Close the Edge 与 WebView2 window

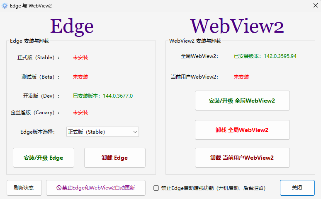(315, 6)
